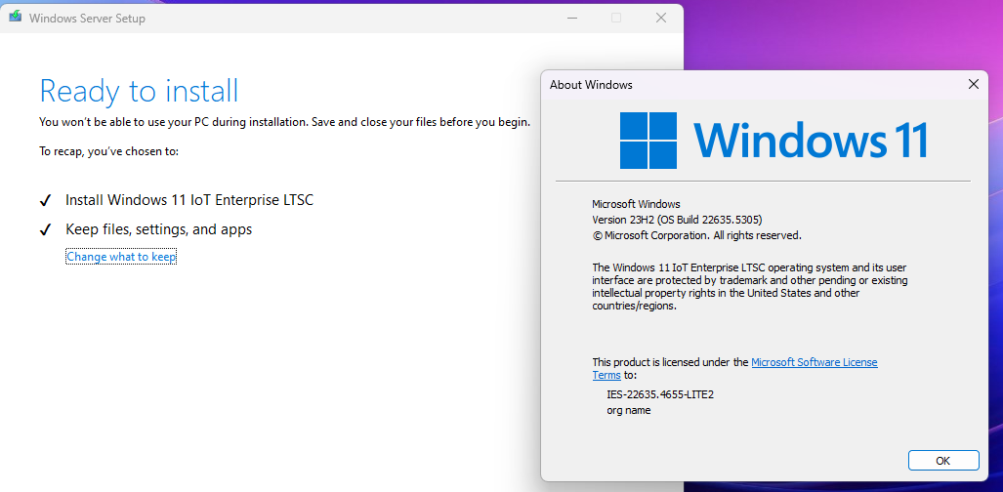Click the Windows Server Setup title bar icon
This screenshot has width=1003, height=492.
[16, 18]
